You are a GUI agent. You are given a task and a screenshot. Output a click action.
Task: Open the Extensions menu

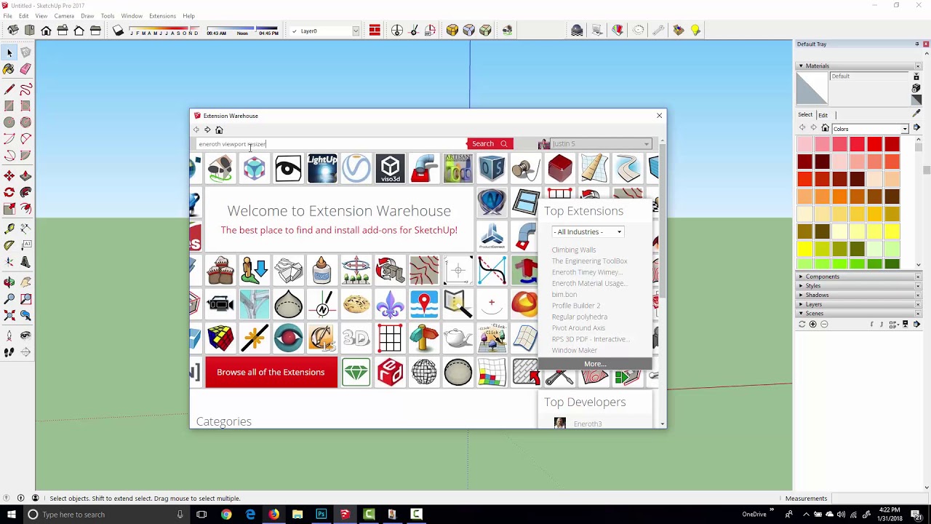point(162,16)
